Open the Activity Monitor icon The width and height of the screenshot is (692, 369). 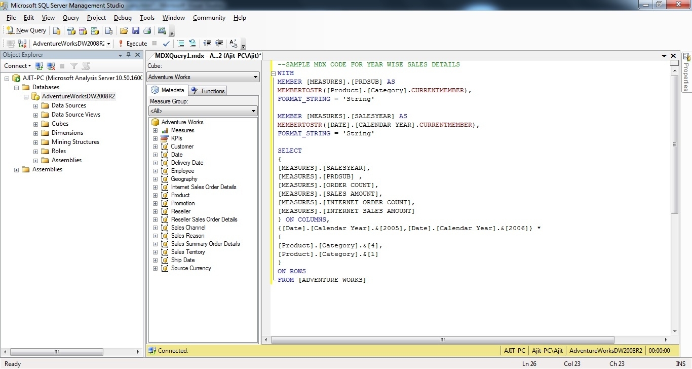click(162, 30)
